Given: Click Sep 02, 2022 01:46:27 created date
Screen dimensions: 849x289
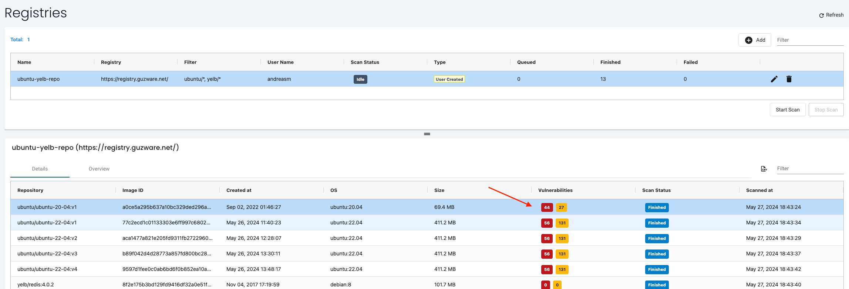Looking at the screenshot, I should tap(254, 207).
